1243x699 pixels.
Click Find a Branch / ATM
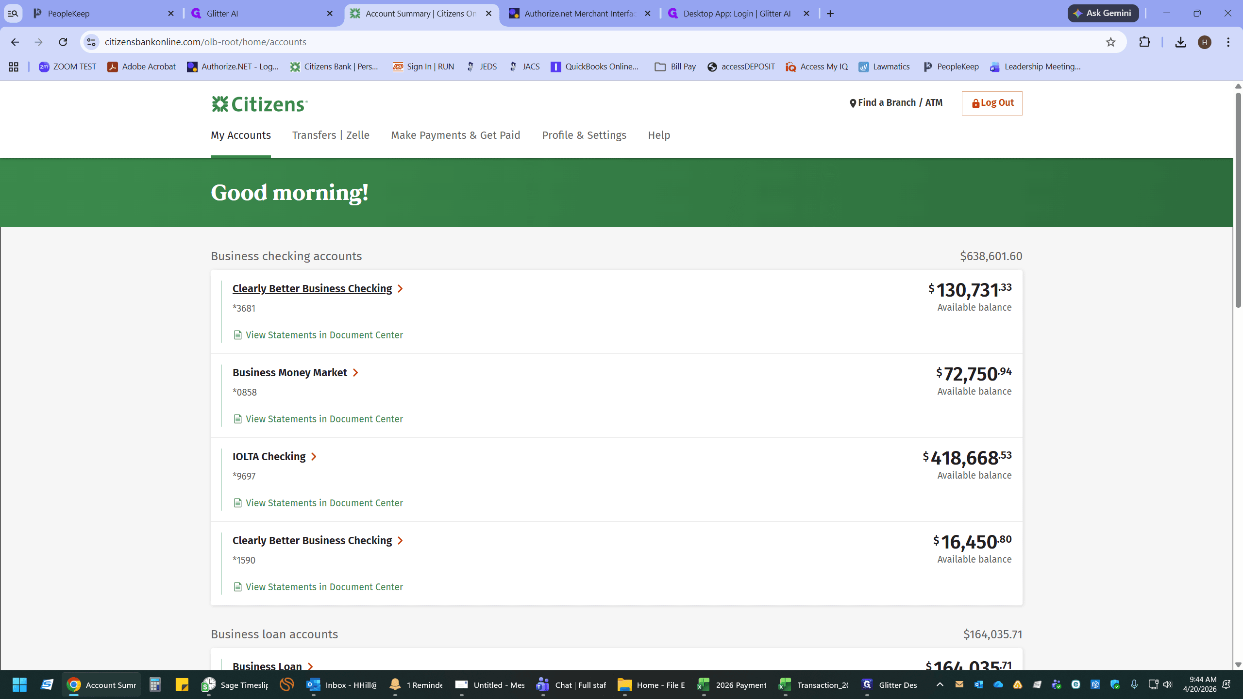(896, 103)
